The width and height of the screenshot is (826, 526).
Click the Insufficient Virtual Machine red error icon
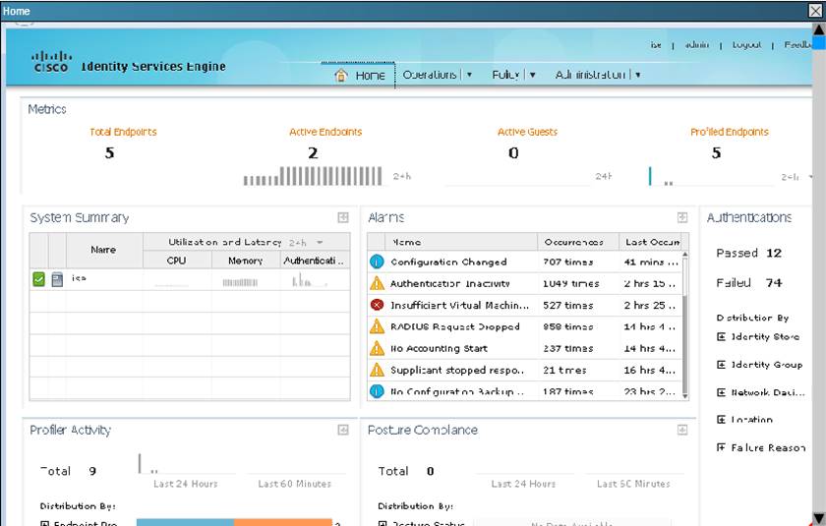click(377, 305)
